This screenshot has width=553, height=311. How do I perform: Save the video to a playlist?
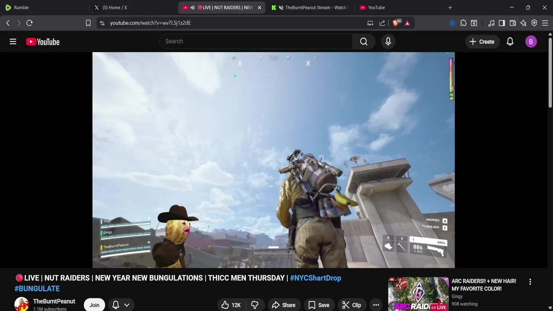click(x=319, y=305)
